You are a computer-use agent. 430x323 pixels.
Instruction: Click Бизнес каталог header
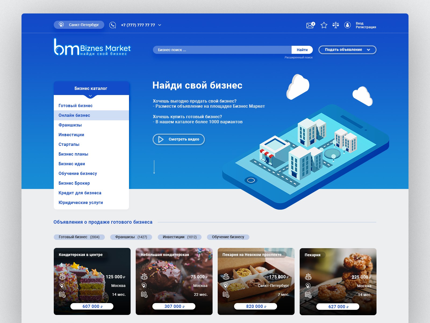coord(91,88)
